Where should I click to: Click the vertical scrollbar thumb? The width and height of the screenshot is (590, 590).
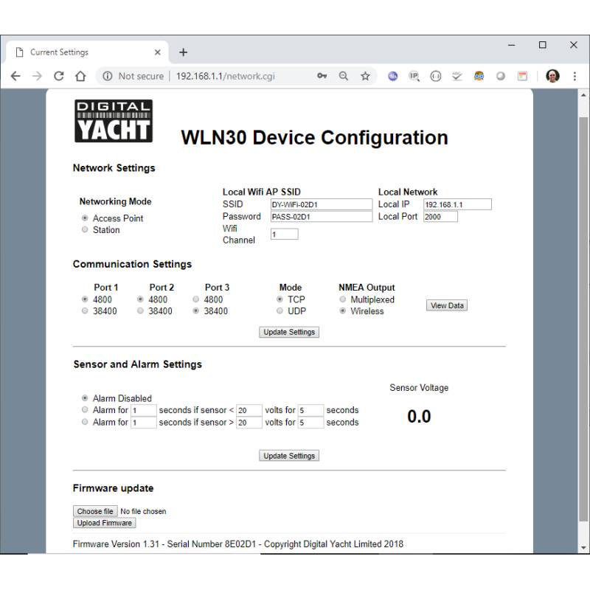click(583, 319)
